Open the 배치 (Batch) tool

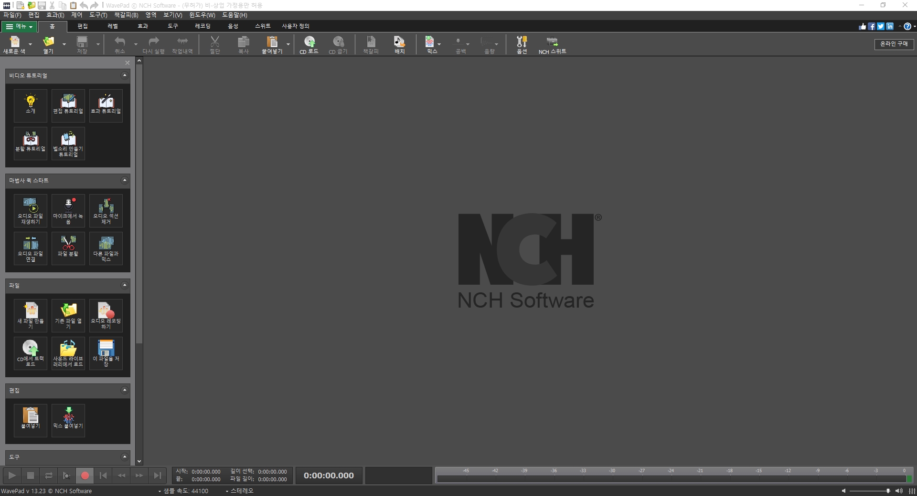(399, 44)
